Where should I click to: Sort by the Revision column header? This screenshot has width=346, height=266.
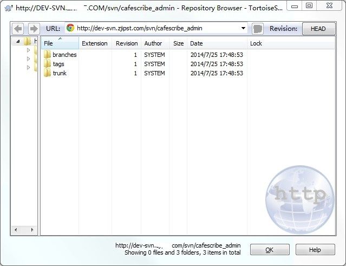pyautogui.click(x=127, y=43)
